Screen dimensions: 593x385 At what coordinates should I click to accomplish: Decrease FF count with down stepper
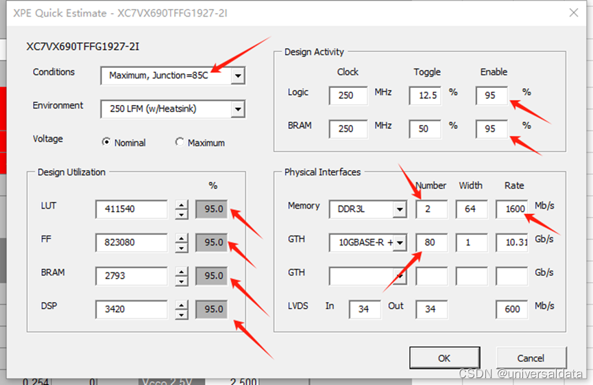[182, 248]
